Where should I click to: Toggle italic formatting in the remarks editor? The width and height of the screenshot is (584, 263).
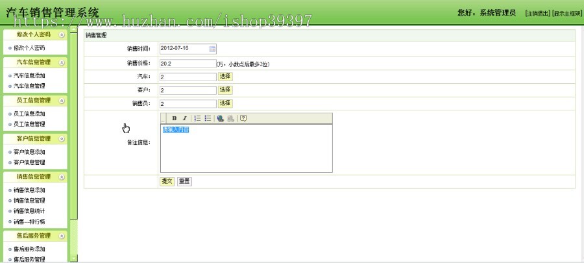pos(184,118)
